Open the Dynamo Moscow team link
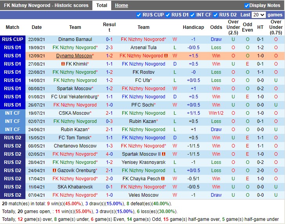The image size is (285, 224). tap(74, 56)
